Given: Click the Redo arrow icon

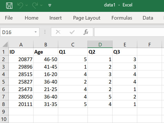Looking at the screenshot, I should click(35, 5).
